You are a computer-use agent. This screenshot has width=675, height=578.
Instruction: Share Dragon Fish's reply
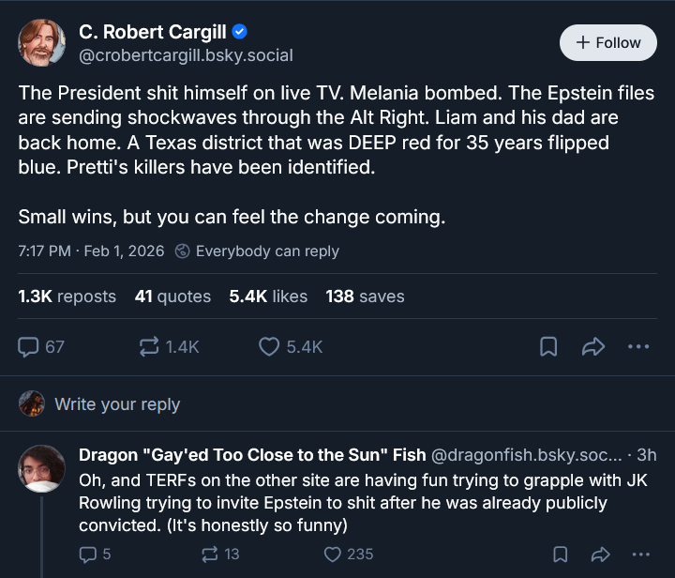click(x=600, y=554)
